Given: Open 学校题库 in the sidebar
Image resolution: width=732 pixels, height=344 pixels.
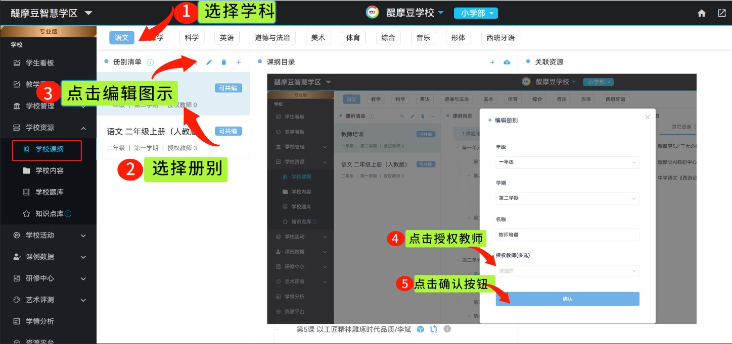Looking at the screenshot, I should [x=49, y=192].
